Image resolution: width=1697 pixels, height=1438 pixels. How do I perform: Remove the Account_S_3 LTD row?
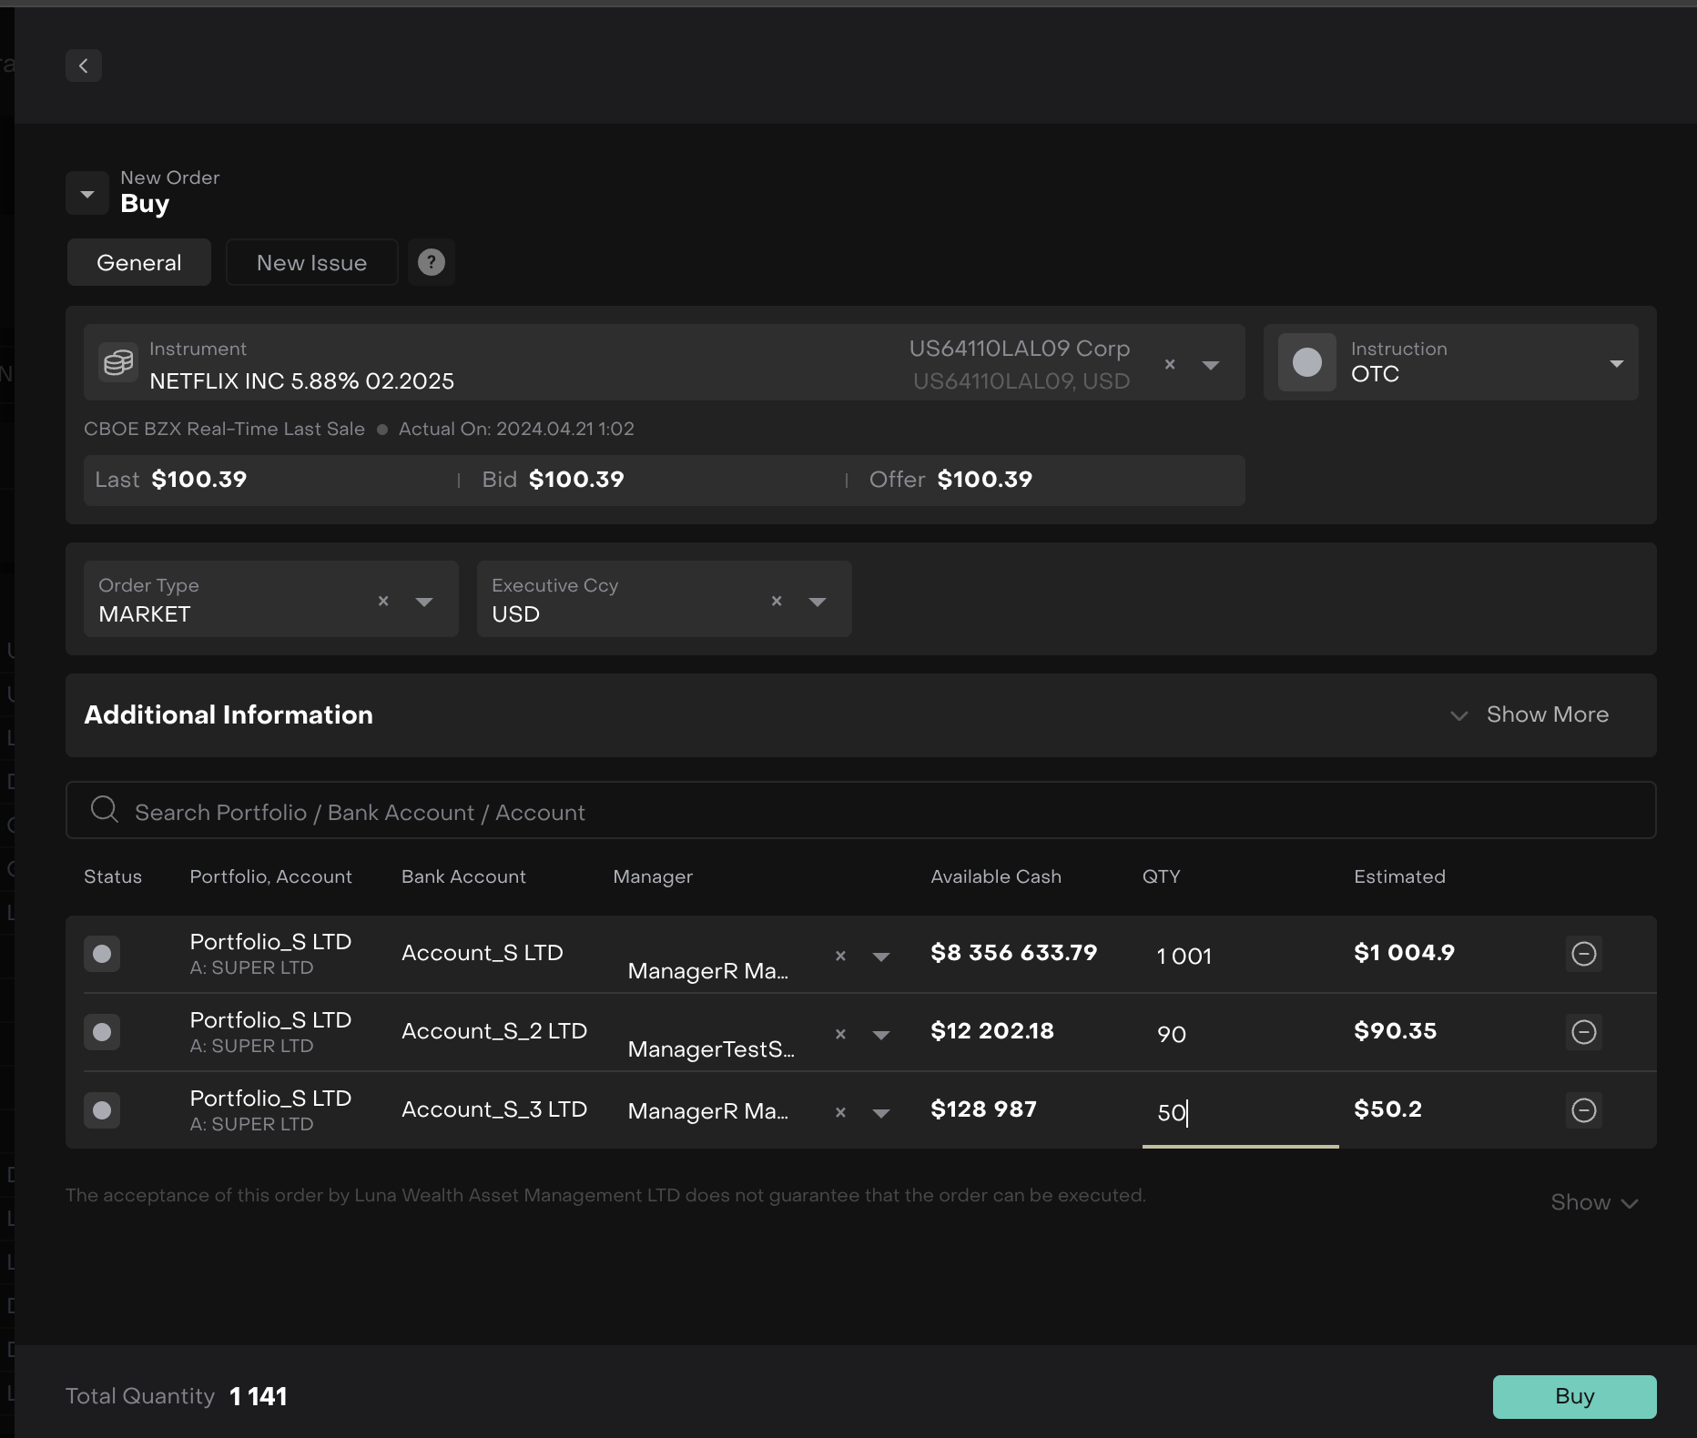[x=1583, y=1109]
